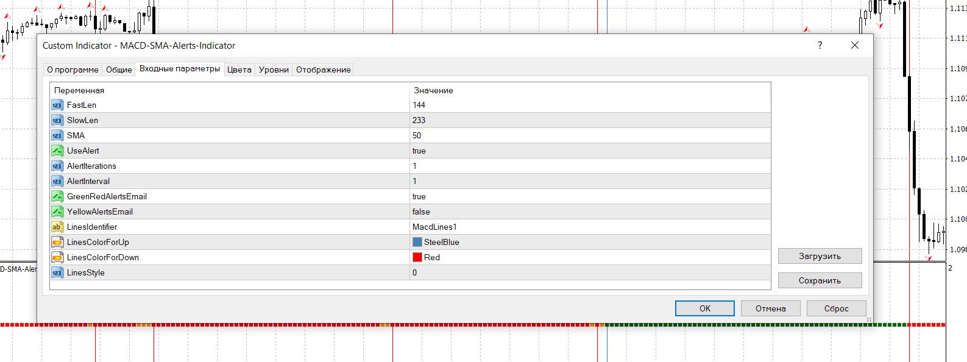Confirm settings with the OK button

705,308
